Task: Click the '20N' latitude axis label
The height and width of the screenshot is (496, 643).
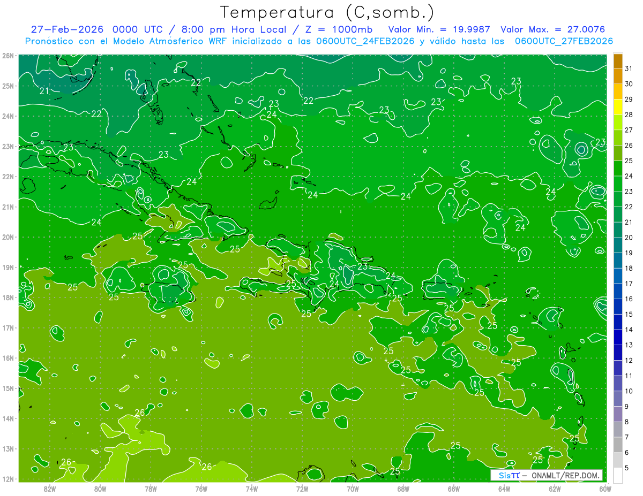Action: (8, 237)
